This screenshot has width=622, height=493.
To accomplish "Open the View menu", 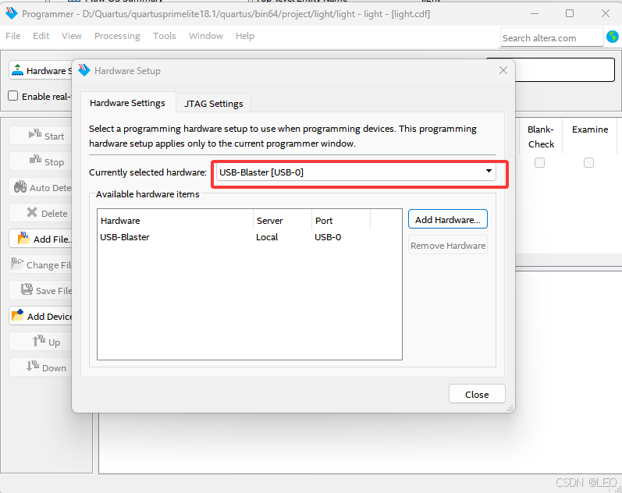I will (71, 36).
